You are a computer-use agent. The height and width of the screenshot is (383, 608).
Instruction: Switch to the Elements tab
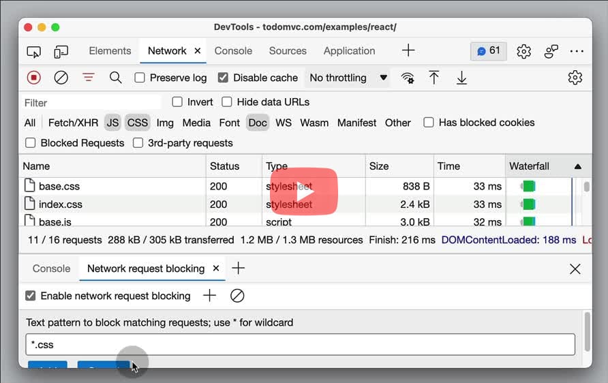(x=110, y=51)
